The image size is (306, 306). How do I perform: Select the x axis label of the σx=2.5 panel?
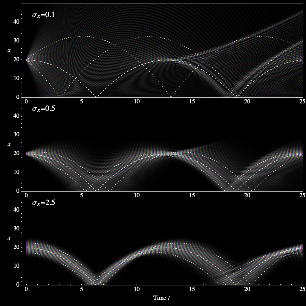[x=9, y=238]
